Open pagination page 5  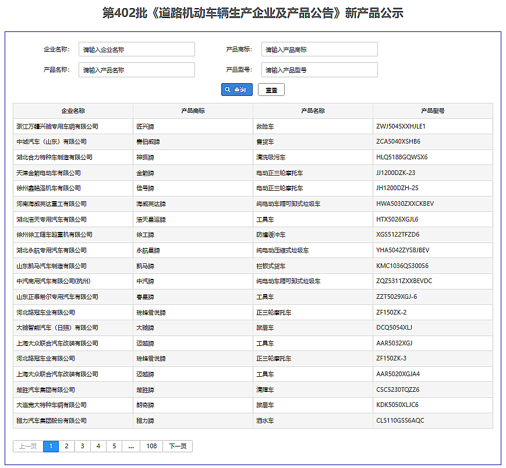point(114,446)
